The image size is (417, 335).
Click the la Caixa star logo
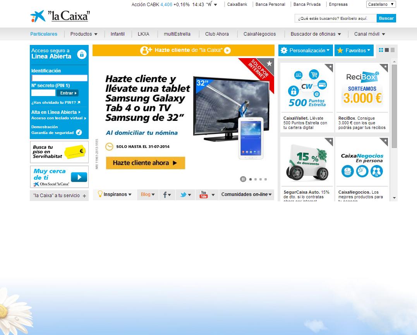38,16
